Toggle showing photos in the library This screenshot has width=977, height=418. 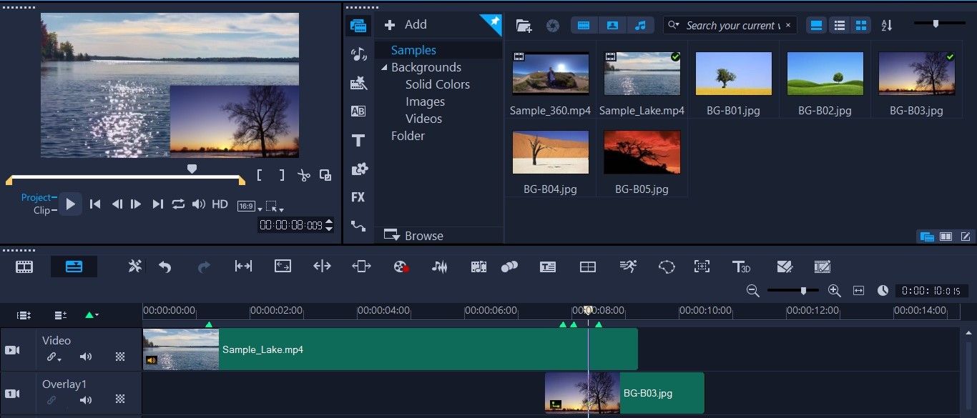[x=612, y=25]
